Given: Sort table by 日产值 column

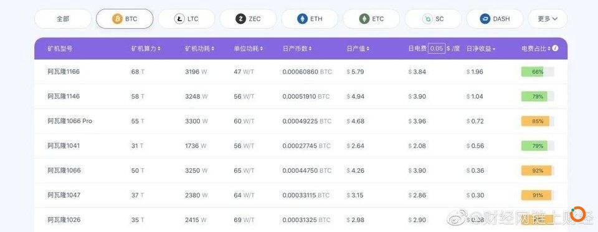Looking at the screenshot, I should coord(358,49).
